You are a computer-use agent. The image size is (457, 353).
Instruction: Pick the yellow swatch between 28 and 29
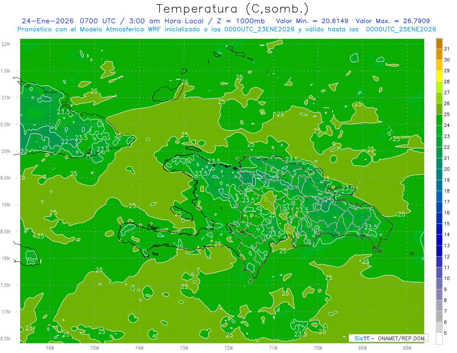[439, 77]
